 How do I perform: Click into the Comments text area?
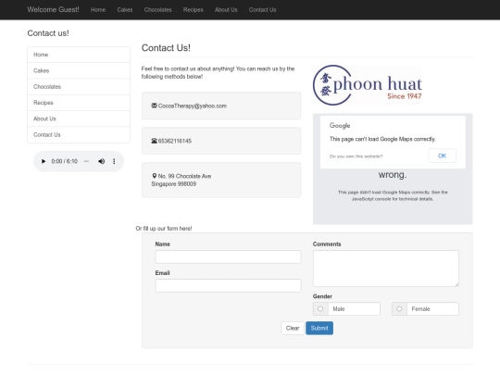[x=386, y=269]
